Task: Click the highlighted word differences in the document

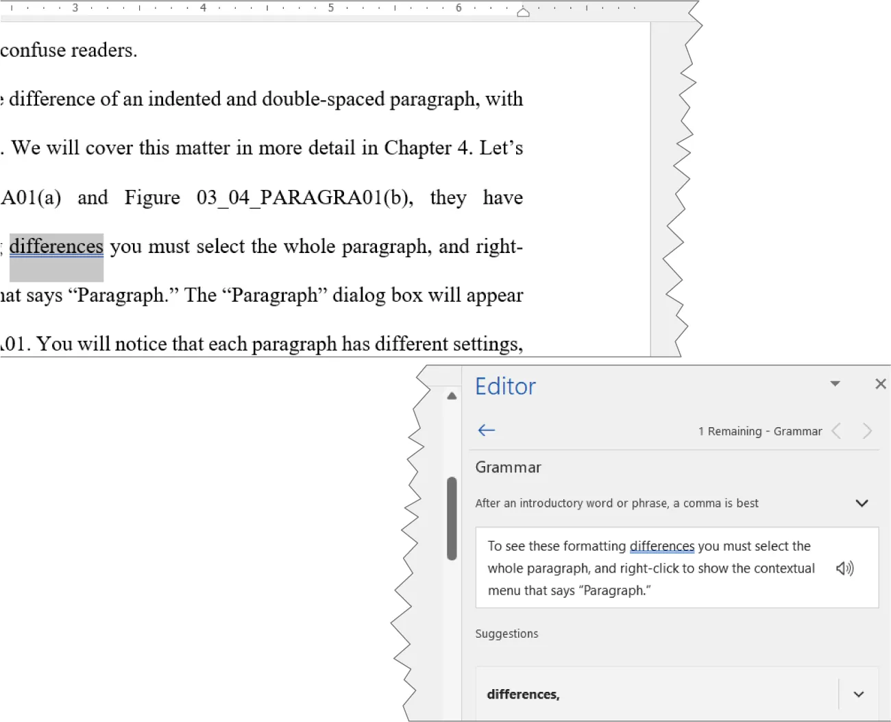Action: (x=56, y=246)
